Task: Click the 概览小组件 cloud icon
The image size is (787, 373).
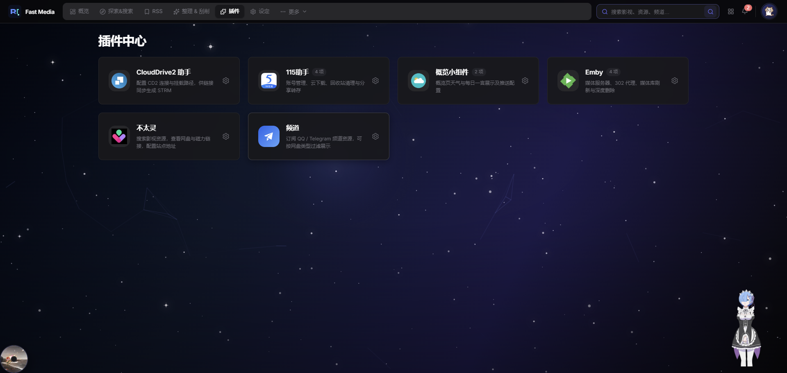Action: point(419,81)
